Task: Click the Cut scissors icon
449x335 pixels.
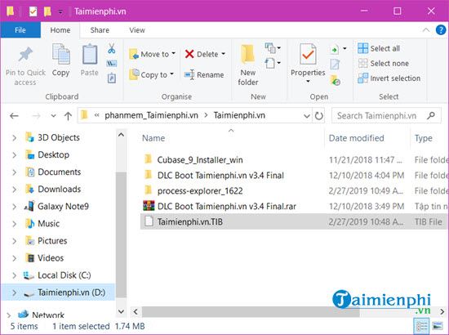Action: coord(111,48)
